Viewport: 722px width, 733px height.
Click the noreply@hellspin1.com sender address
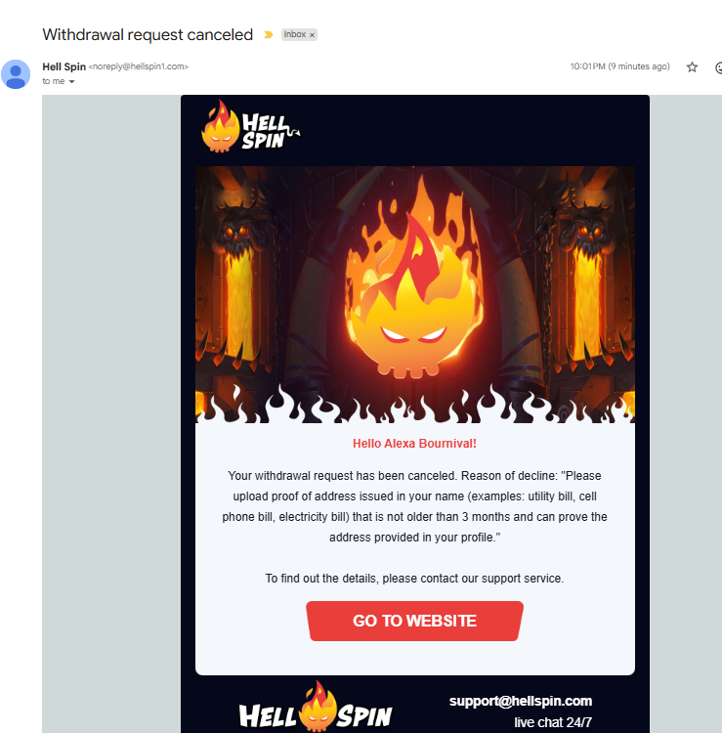[139, 66]
